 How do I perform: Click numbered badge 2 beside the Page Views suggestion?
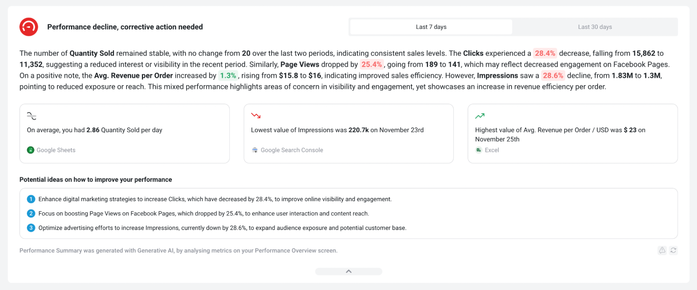[x=31, y=213]
